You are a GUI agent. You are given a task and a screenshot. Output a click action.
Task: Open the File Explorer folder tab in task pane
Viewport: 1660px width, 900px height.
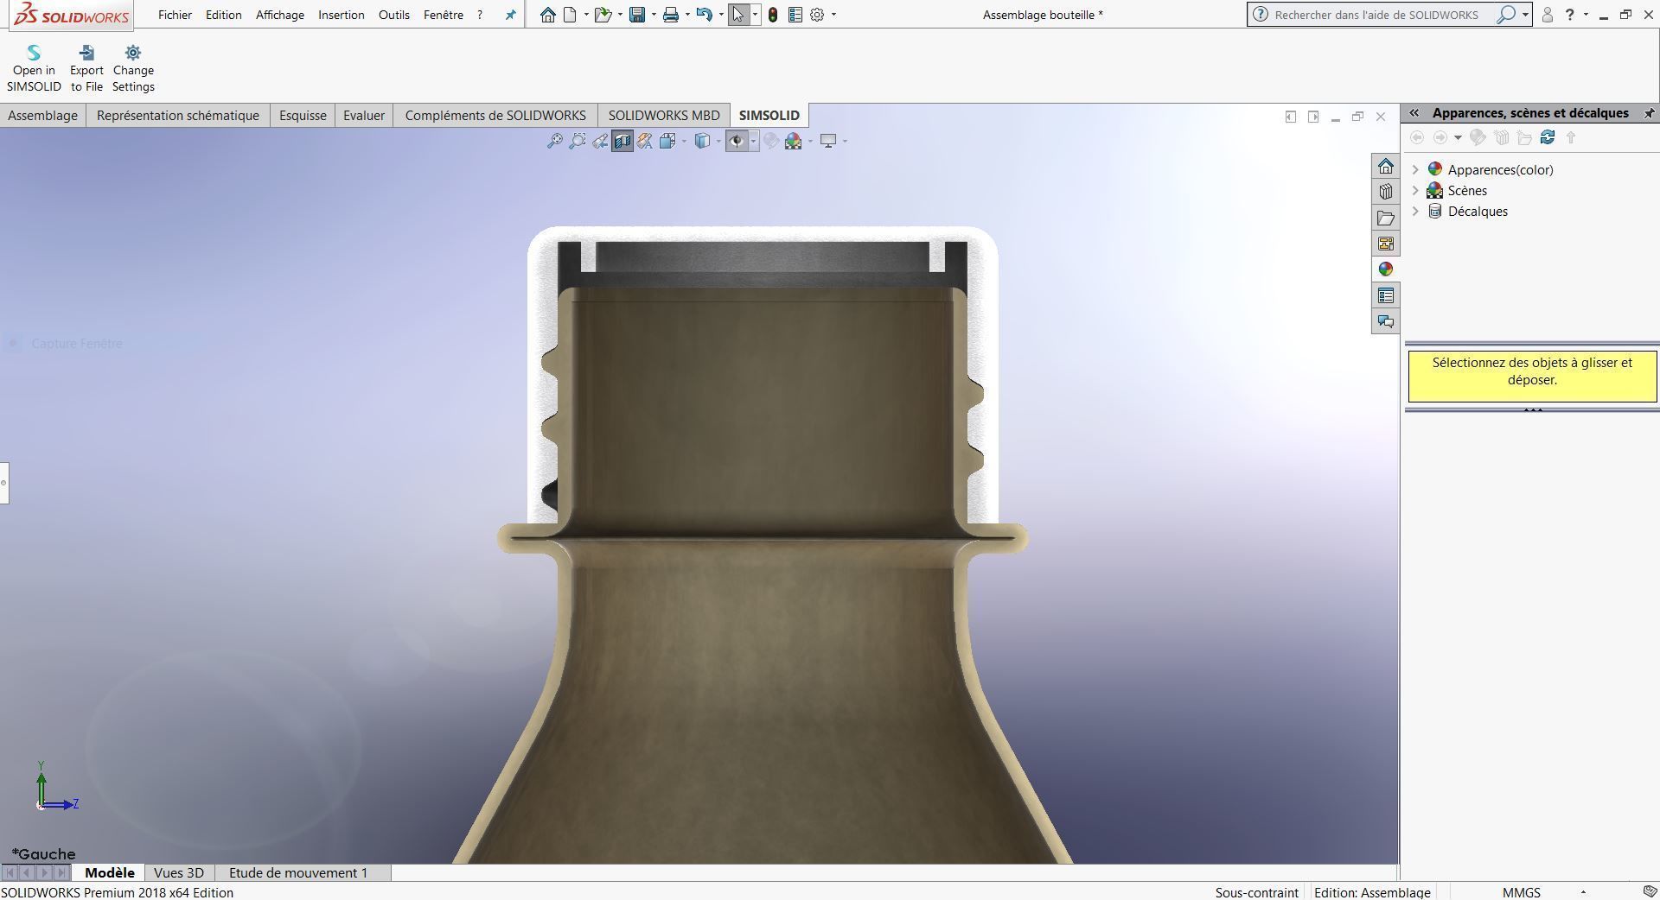(1386, 218)
